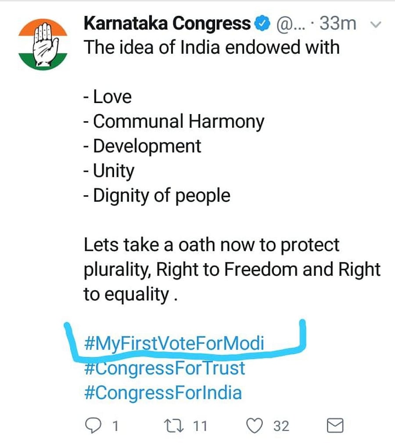Click the reply speech-bubble icon
395x443 pixels.
93,425
